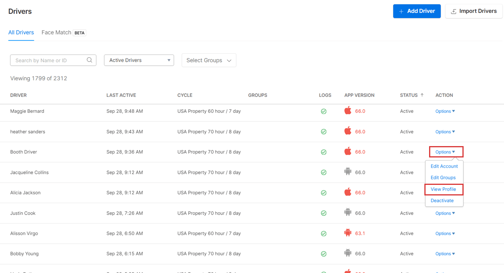
Task: Click the Android icon in Justin Cook's row
Action: 348,213
